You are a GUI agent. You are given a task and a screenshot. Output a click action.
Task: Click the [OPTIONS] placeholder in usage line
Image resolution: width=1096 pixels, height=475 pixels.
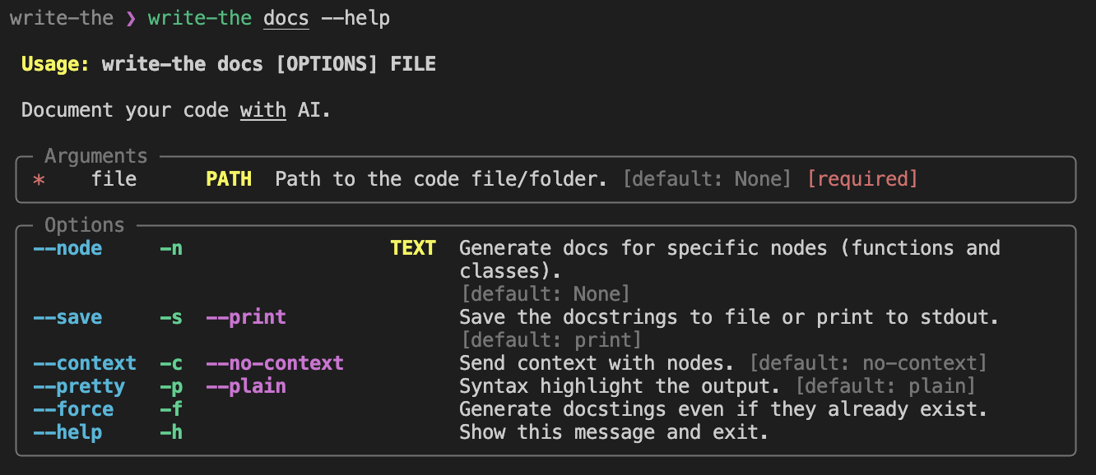pos(327,64)
